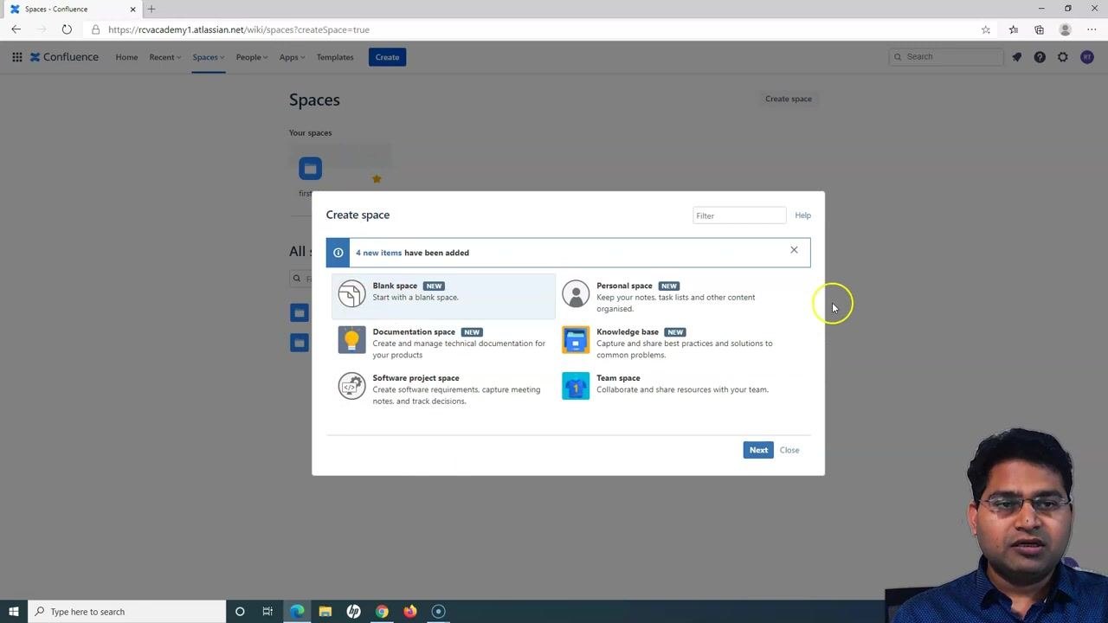Open Templates in the navigation bar
The height and width of the screenshot is (623, 1108).
pos(335,57)
